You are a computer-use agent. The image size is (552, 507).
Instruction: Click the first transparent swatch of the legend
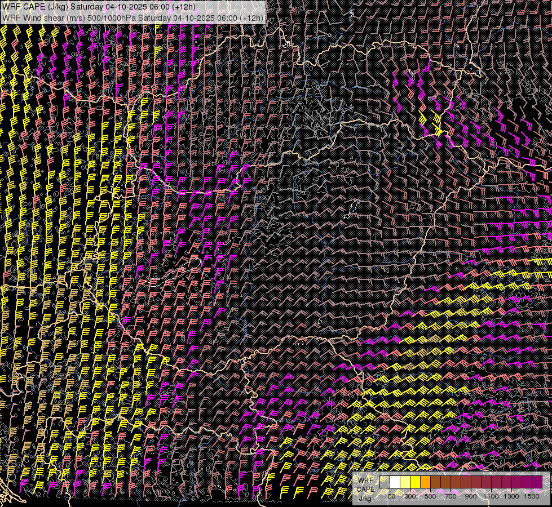tap(385, 482)
